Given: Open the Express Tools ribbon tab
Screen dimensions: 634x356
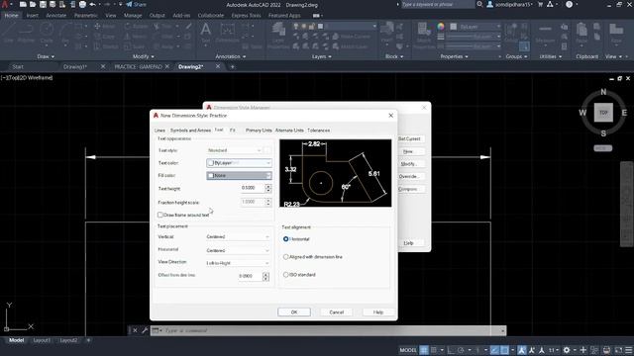Looking at the screenshot, I should (246, 16).
